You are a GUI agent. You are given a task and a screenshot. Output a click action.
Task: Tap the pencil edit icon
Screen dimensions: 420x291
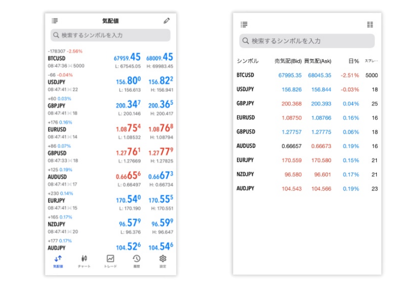[167, 21]
